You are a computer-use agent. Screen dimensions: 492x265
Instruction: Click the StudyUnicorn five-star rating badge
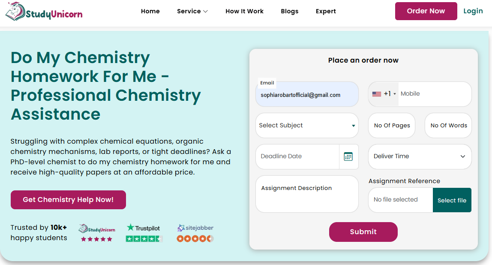[97, 233]
